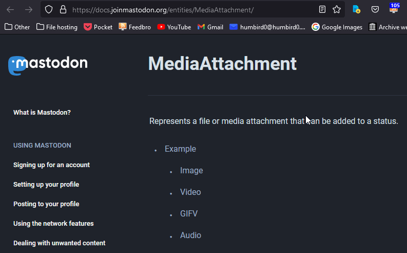Open extension icon with 105 badge
The image size is (407, 253).
(394, 9)
